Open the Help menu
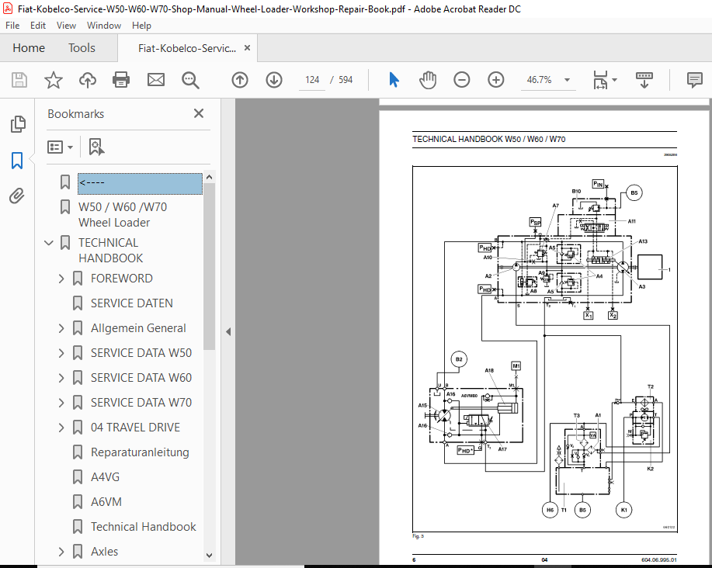The height and width of the screenshot is (568, 712). 141,26
